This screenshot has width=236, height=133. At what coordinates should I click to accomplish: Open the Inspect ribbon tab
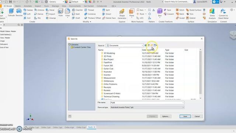click(38, 6)
